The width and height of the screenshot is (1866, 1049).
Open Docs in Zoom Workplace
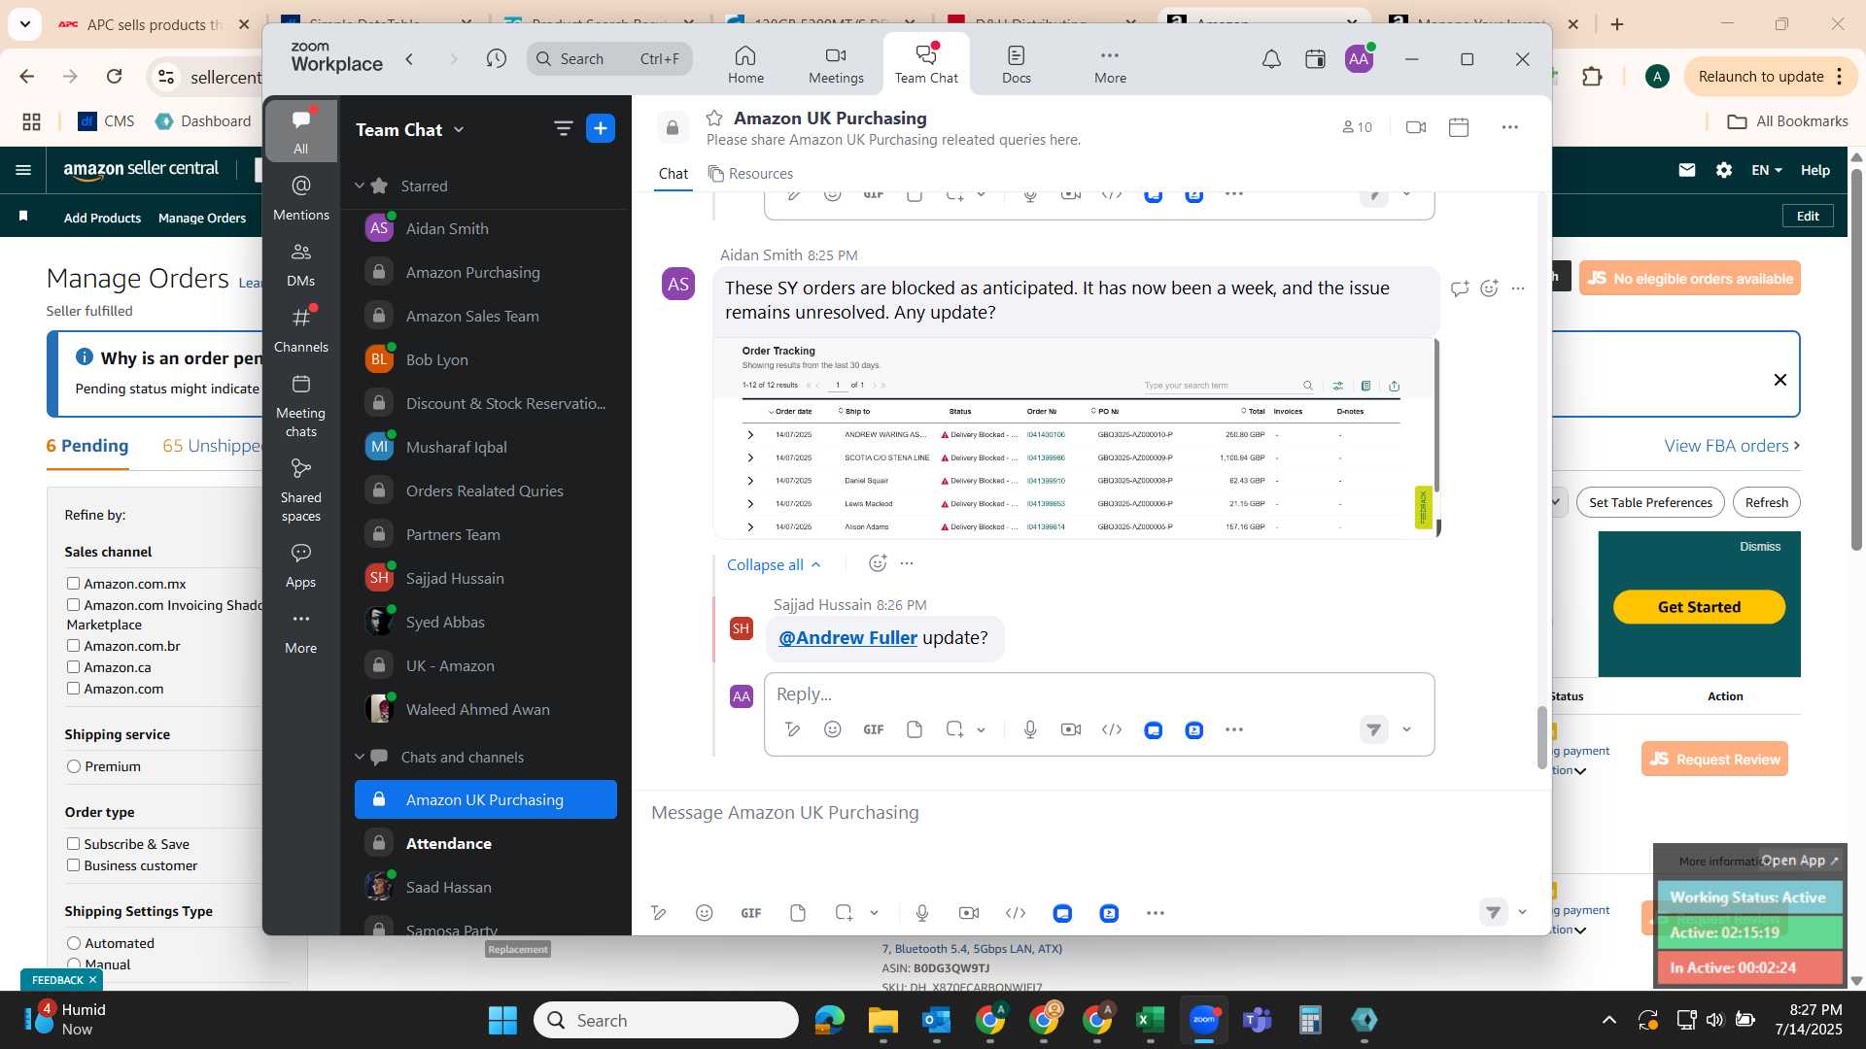coord(1017,64)
